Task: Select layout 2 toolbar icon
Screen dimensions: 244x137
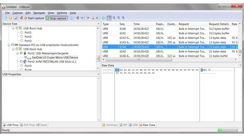Action: tap(114, 18)
